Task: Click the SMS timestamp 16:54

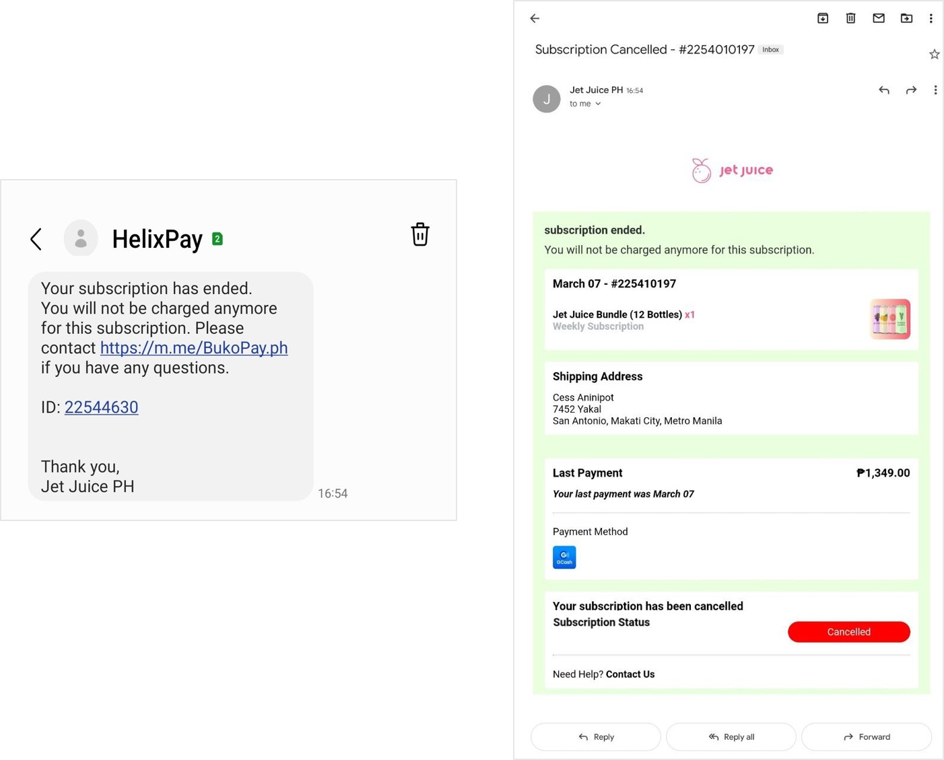Action: [333, 493]
